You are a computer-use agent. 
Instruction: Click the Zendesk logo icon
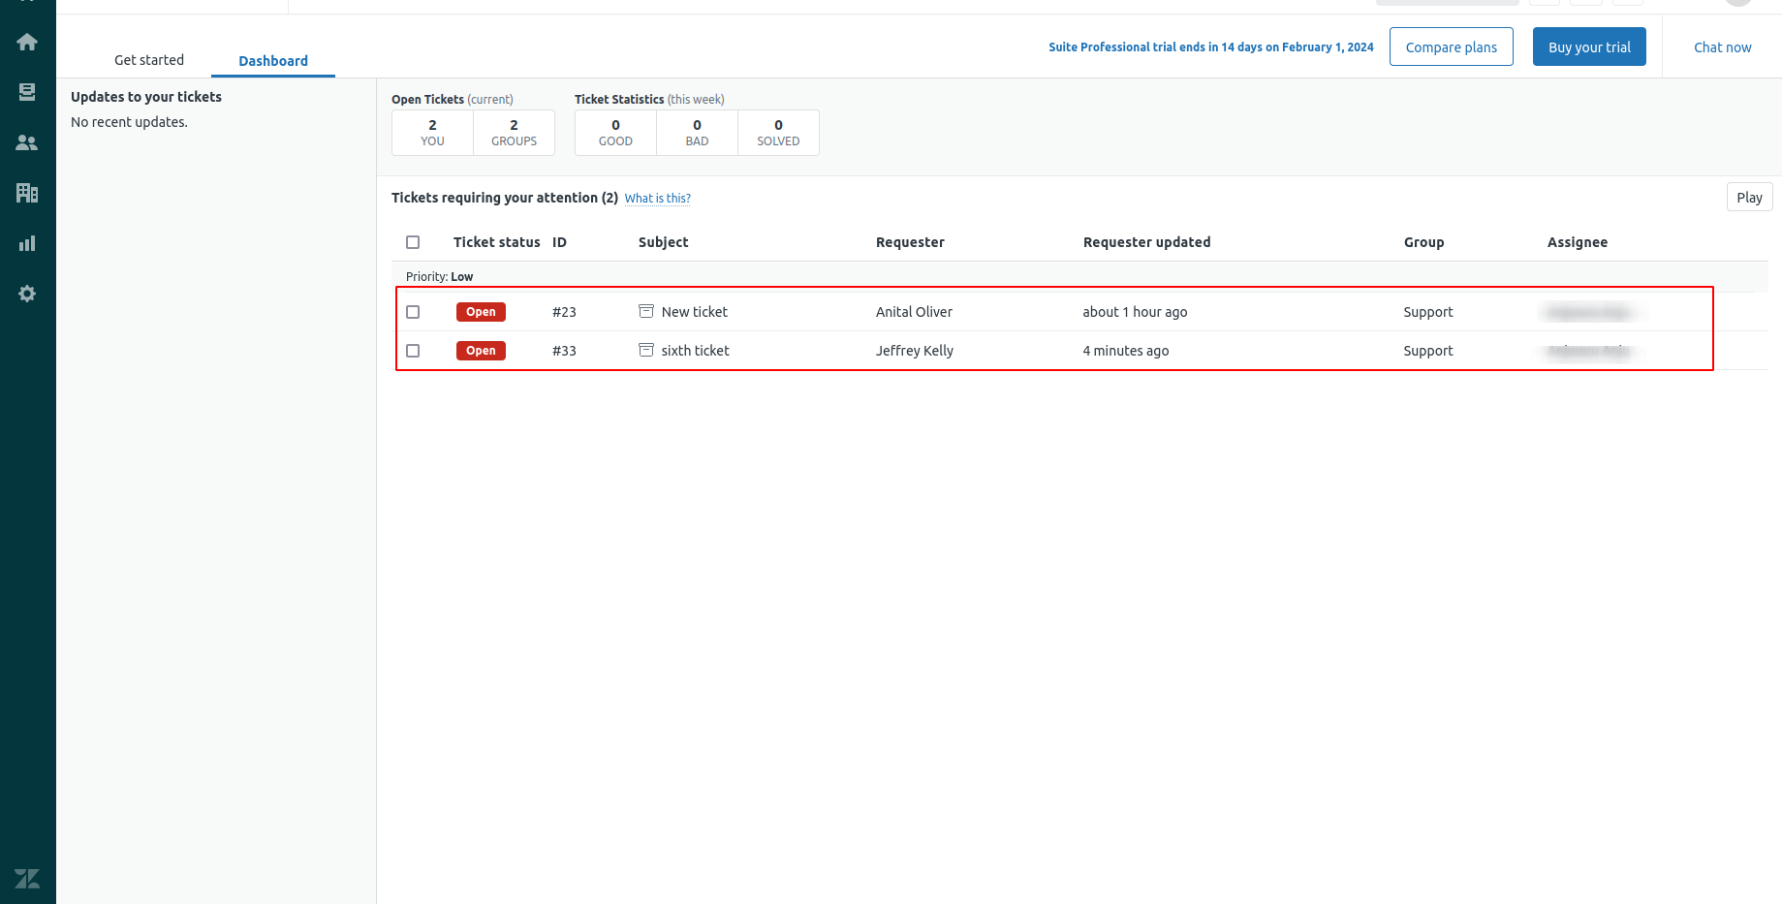point(27,878)
